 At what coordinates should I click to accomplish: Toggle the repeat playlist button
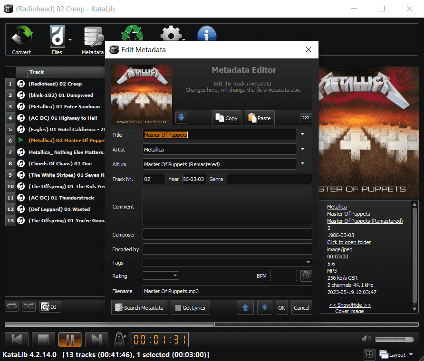tap(11, 306)
